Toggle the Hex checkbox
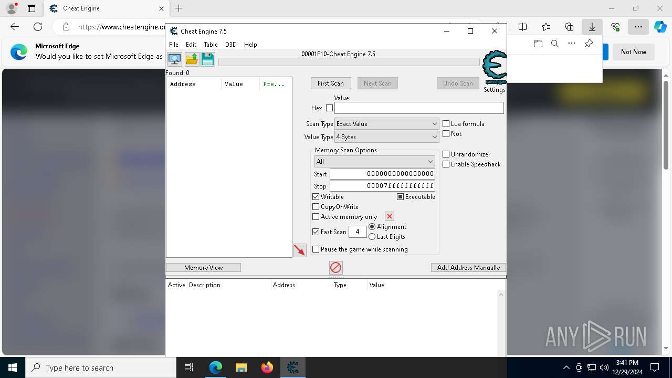Viewport: 672px width, 378px height. click(x=329, y=108)
